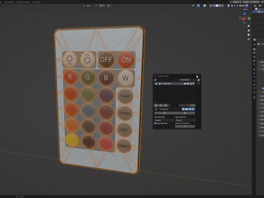Select solid viewport shading
Viewport: 264px width, 198px height.
pos(217,5)
